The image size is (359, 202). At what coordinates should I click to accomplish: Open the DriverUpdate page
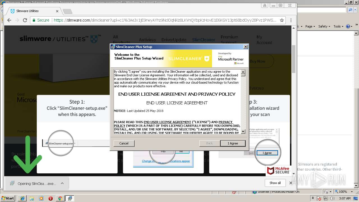(x=174, y=40)
